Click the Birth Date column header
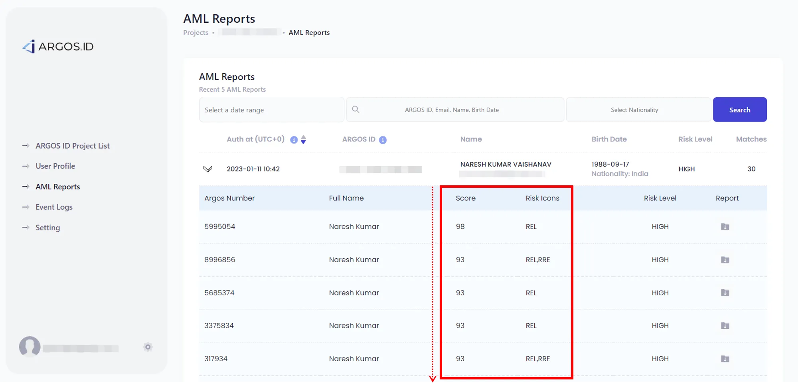The height and width of the screenshot is (389, 798). coord(609,139)
